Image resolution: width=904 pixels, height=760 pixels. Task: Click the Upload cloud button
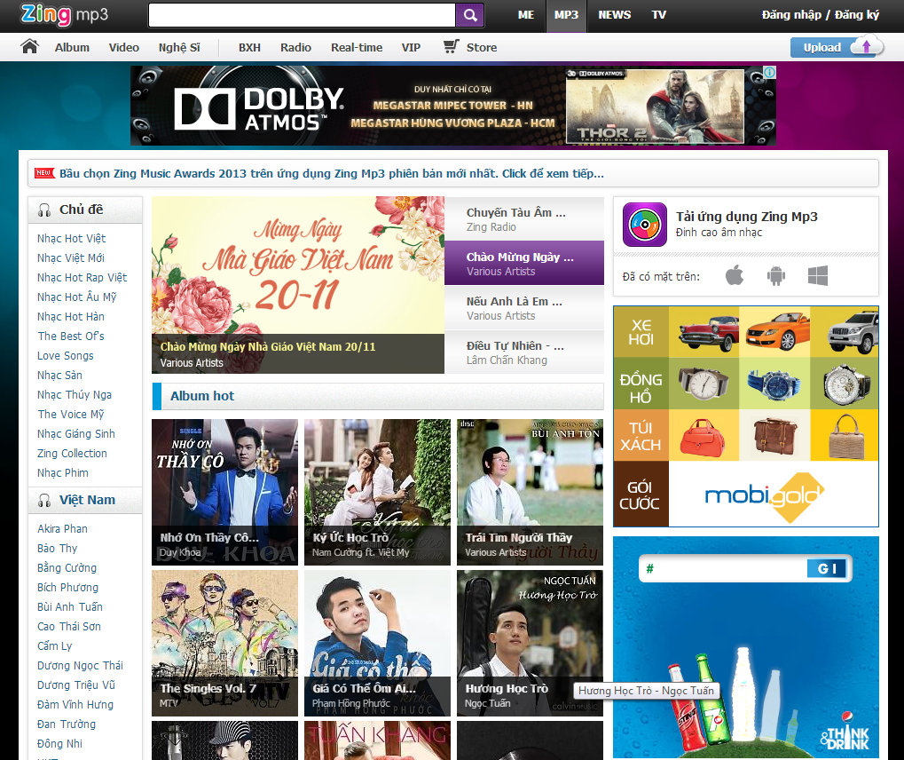837,47
